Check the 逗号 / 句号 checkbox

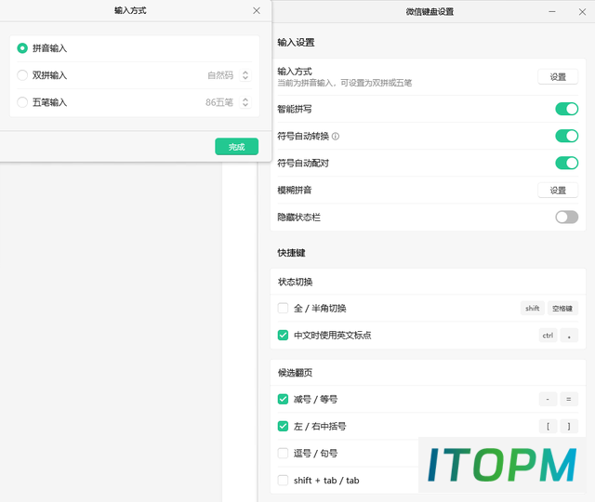click(283, 453)
